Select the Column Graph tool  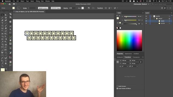point(6,44)
